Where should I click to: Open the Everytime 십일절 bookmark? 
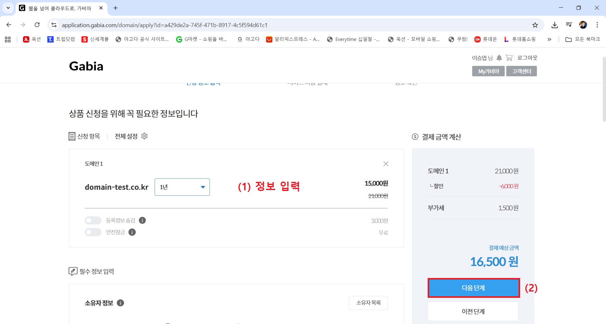(353, 39)
